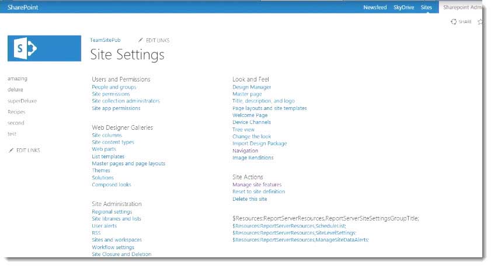Open Site libraries and lists
The height and width of the screenshot is (266, 491).
(x=117, y=218)
